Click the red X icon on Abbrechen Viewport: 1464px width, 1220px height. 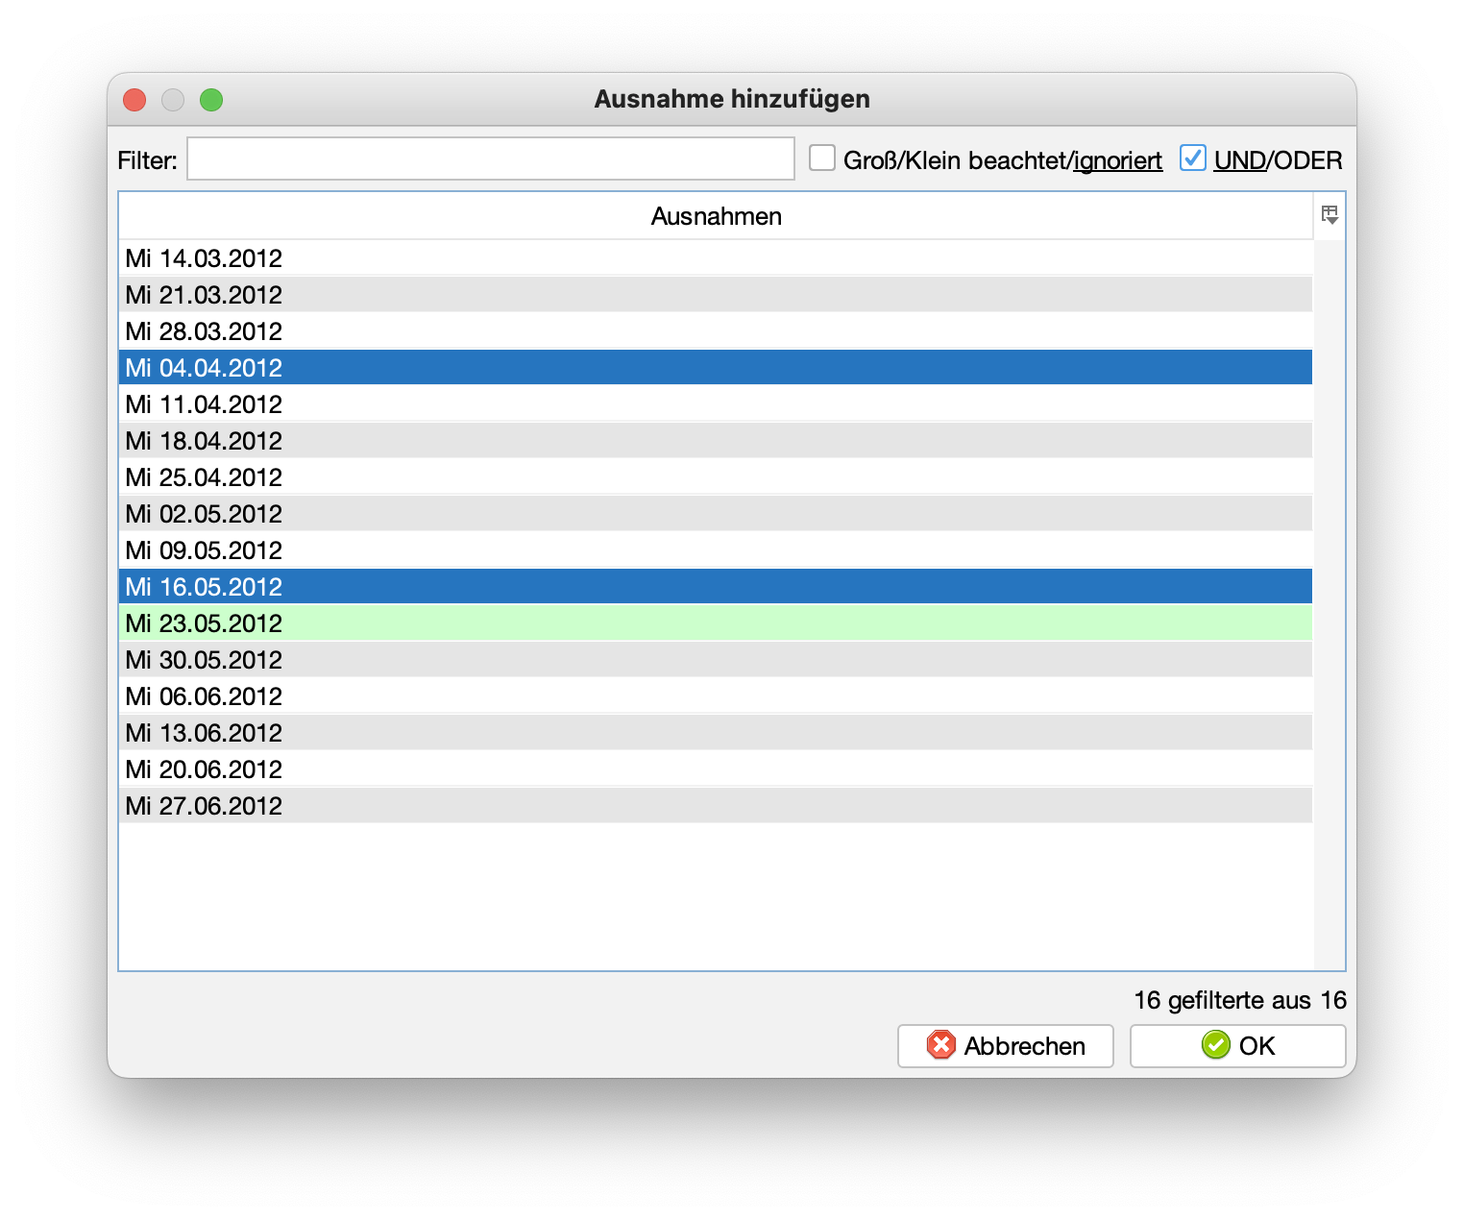[x=940, y=1045]
